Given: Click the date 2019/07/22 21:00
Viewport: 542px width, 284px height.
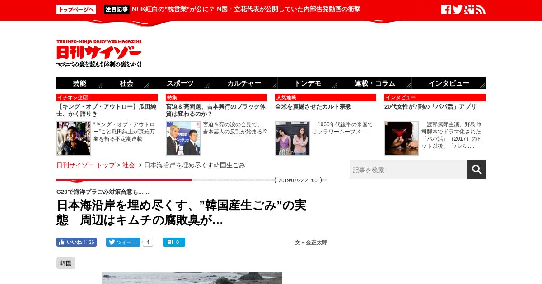Looking at the screenshot, I should click(x=298, y=180).
